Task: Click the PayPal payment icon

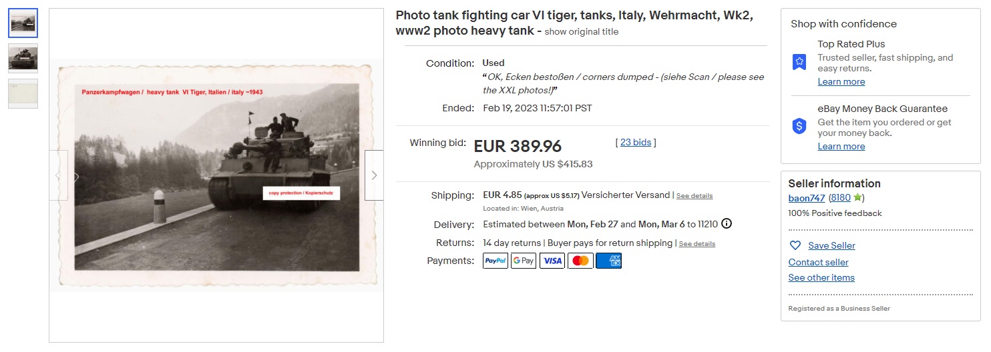Action: (495, 261)
